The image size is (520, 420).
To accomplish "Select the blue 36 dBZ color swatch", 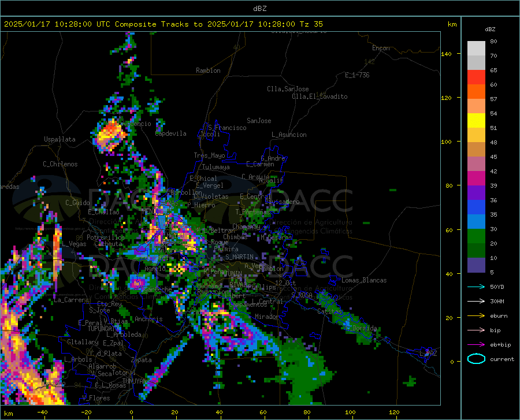I will pyautogui.click(x=476, y=207).
